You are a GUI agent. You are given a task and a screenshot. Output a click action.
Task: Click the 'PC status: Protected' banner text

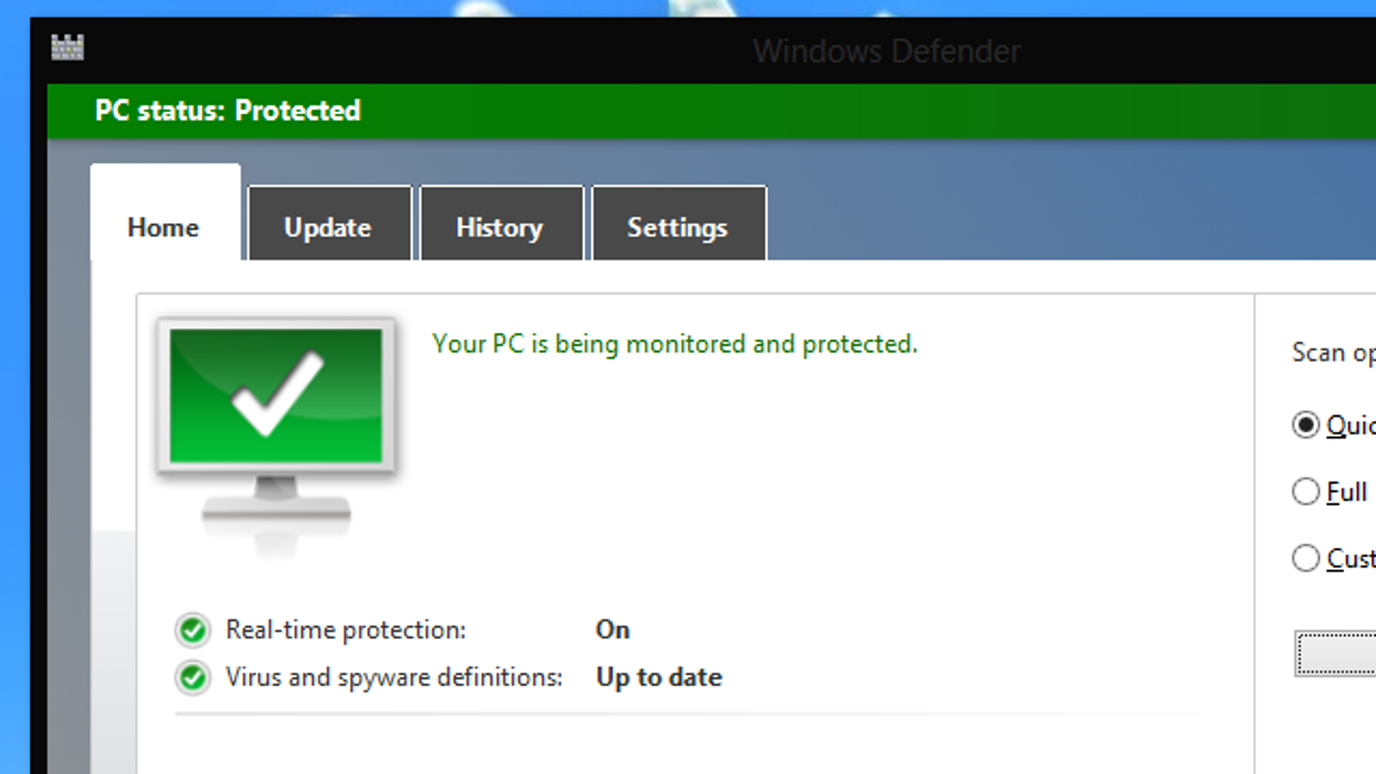[228, 111]
